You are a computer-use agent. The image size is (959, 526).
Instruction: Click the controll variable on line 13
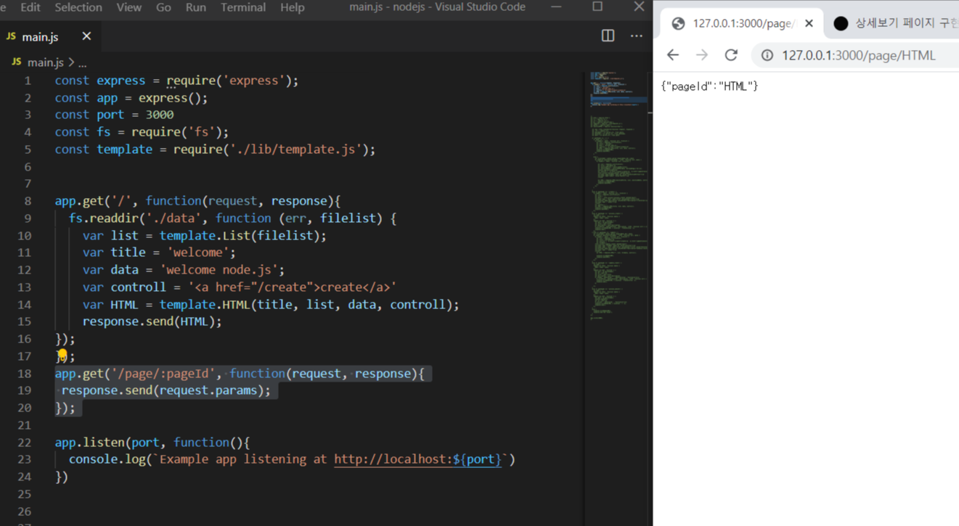(138, 287)
